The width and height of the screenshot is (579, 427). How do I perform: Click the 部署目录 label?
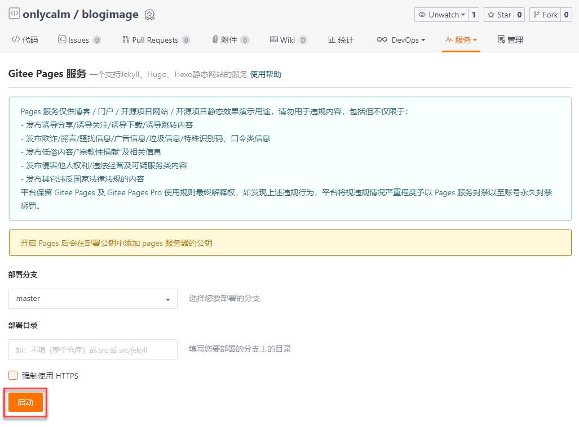pyautogui.click(x=23, y=325)
